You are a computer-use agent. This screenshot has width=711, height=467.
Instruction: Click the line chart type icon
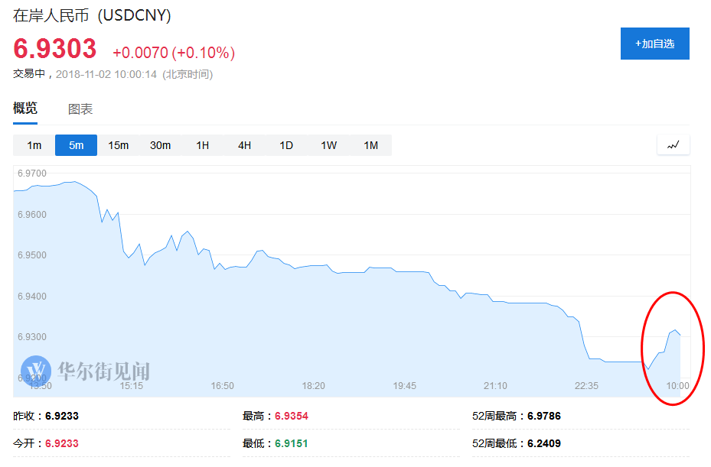673,144
